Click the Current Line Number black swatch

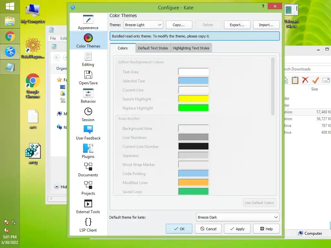tap(194, 146)
